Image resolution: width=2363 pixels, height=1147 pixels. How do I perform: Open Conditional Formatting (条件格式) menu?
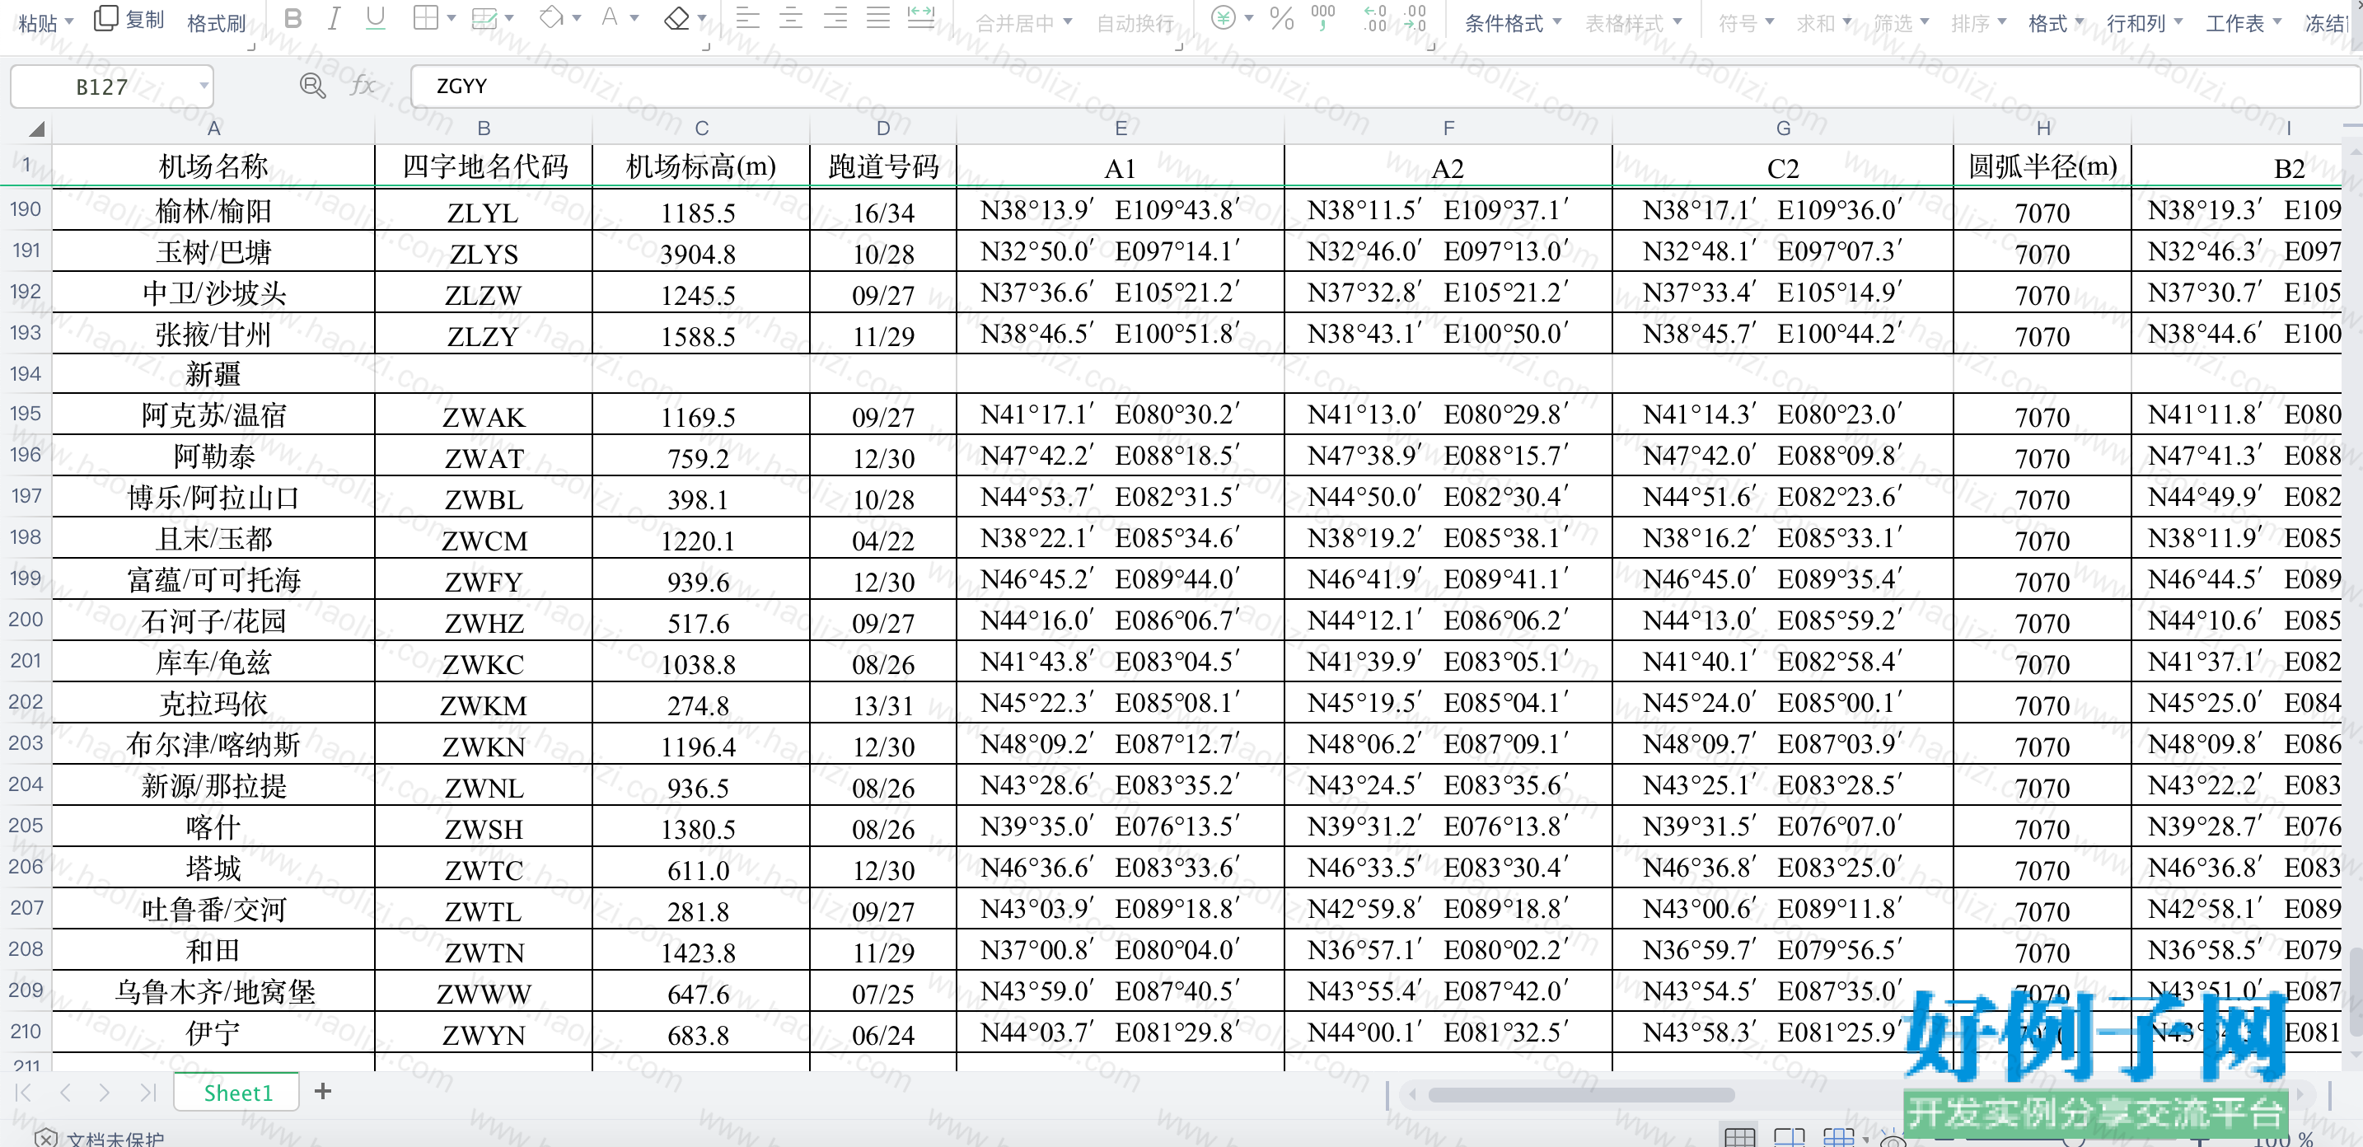point(1512,23)
